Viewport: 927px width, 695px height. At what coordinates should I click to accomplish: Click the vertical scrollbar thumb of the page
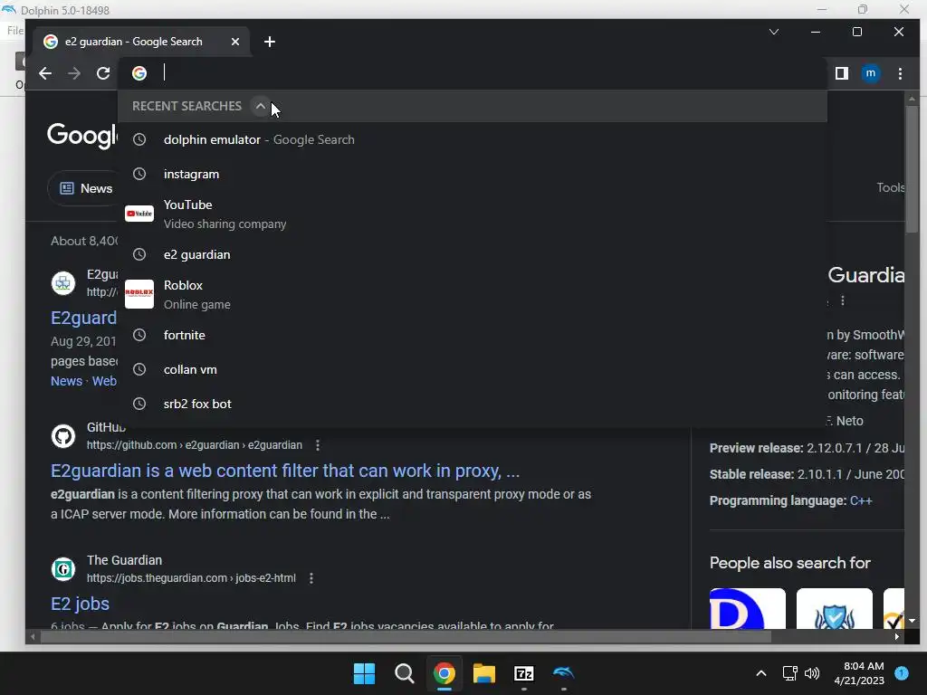click(912, 168)
